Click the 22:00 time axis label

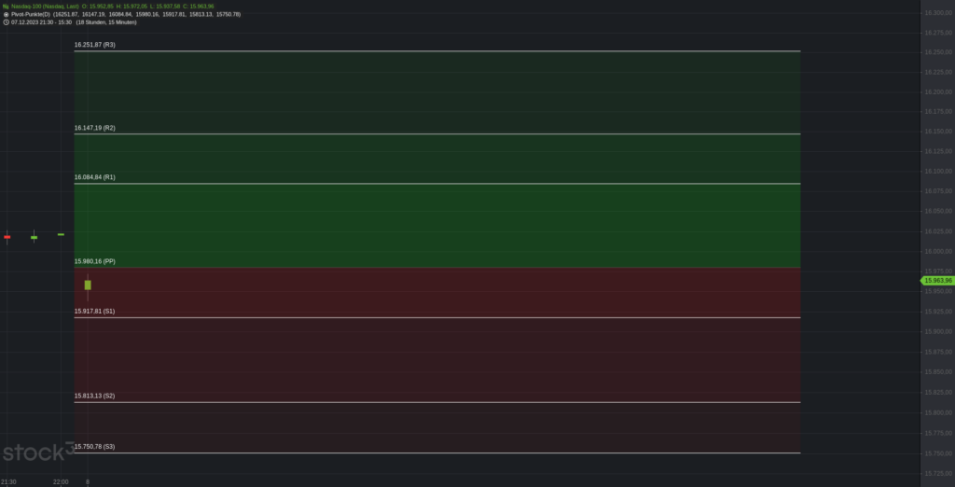61,482
